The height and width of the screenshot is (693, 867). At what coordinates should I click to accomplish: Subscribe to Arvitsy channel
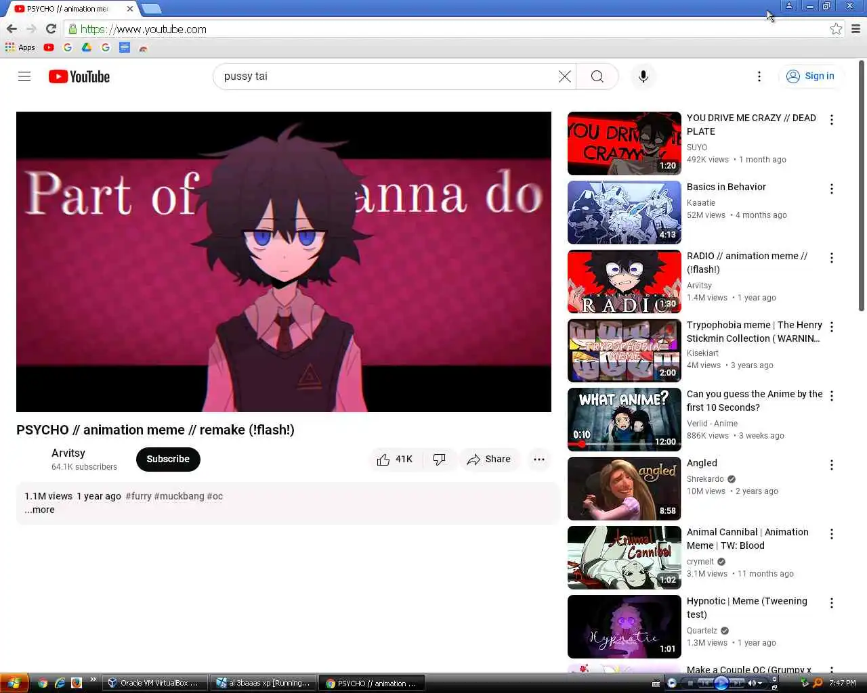pos(168,459)
